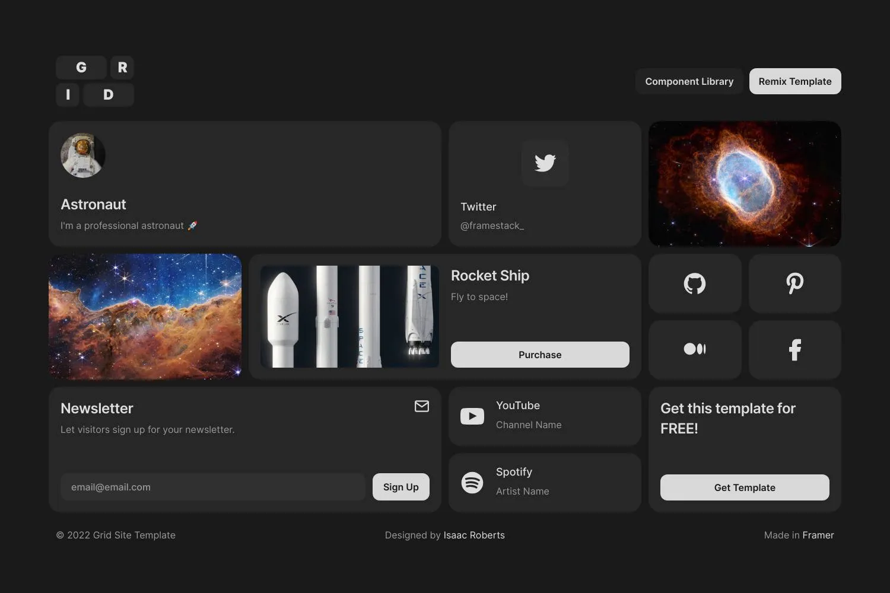The height and width of the screenshot is (593, 890).
Task: Click the "© 2022 Grid Site Template" footer text
Action: click(116, 535)
